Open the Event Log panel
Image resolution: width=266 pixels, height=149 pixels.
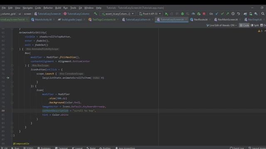[x=237, y=148]
